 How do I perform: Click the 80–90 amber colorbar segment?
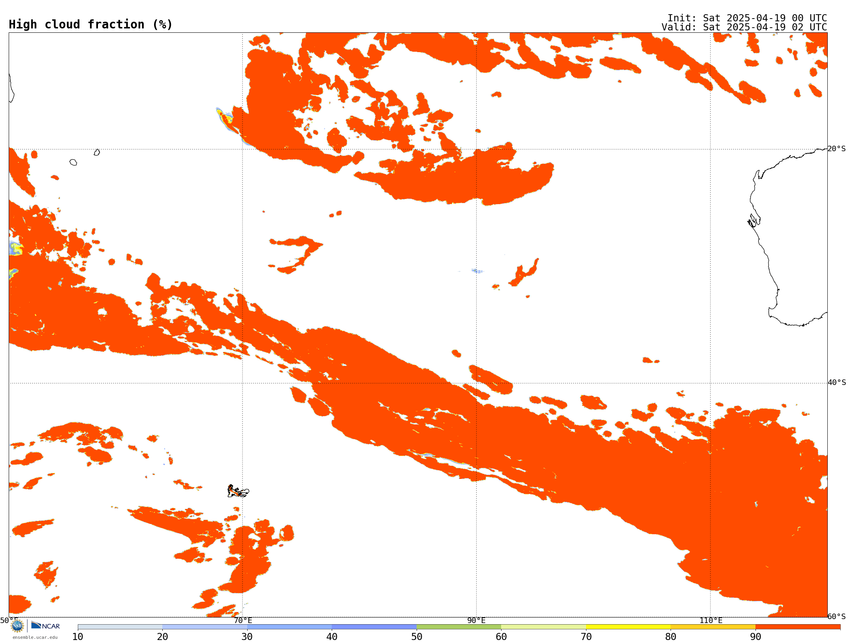click(x=713, y=627)
